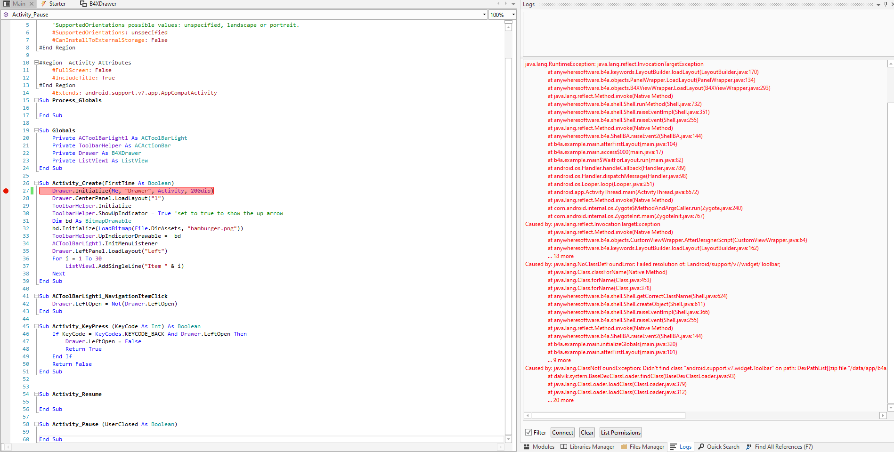Click the Starter lightning icon
Viewport: 894px width, 452px height.
[x=44, y=4]
